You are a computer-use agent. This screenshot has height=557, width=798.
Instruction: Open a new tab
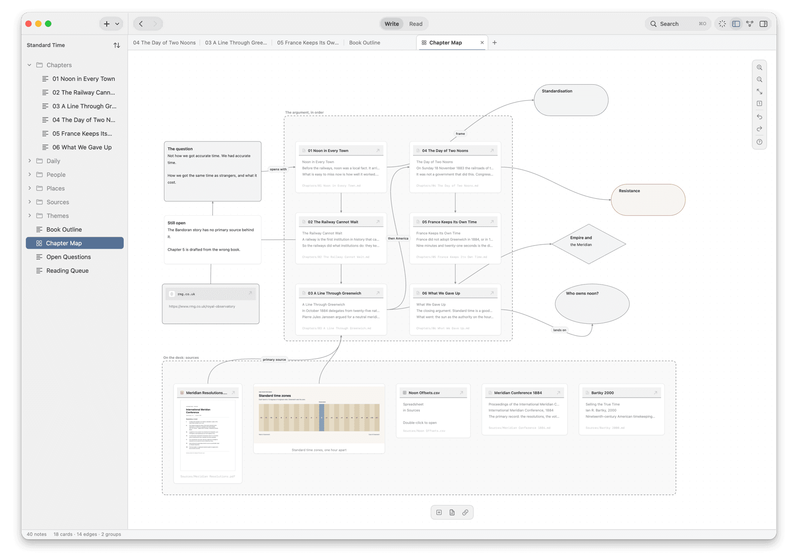[x=495, y=43]
